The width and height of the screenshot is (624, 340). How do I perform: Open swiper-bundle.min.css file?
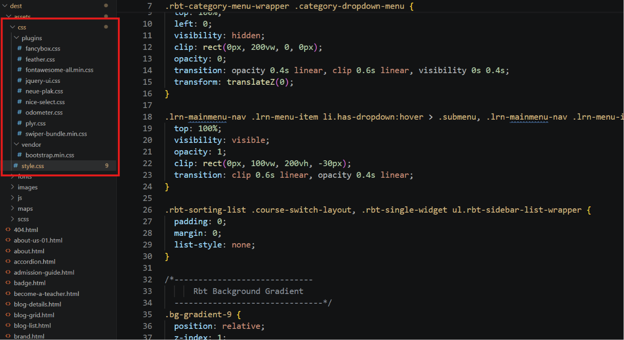56,134
